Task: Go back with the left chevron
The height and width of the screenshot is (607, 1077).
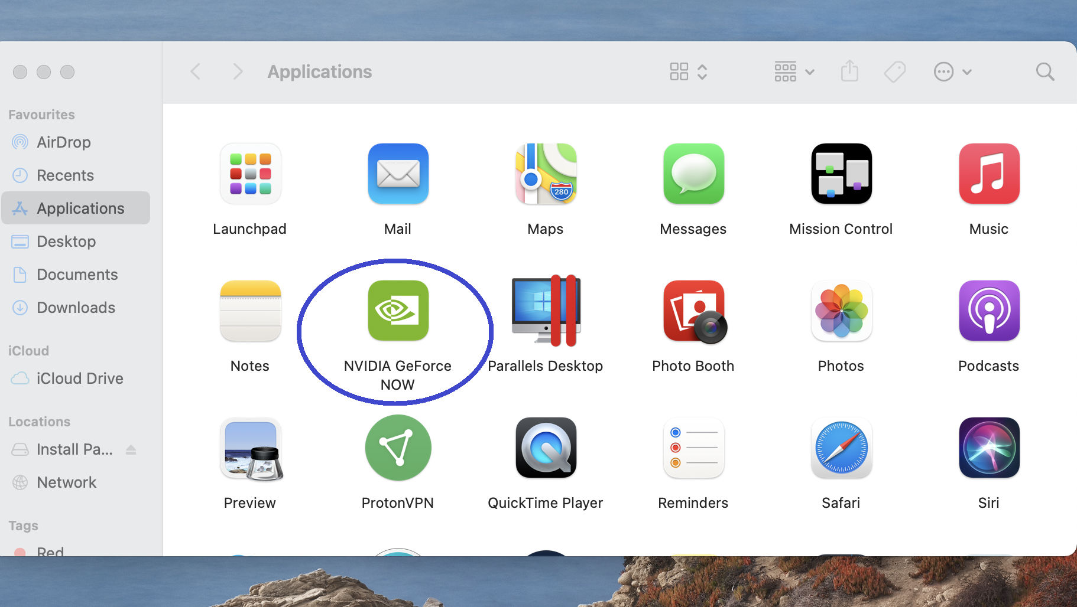Action: point(196,72)
